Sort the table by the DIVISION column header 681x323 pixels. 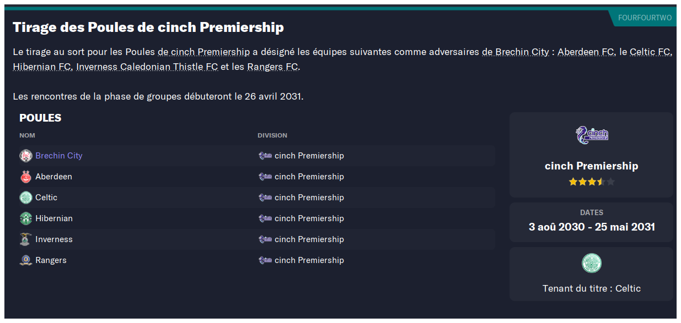tap(272, 135)
